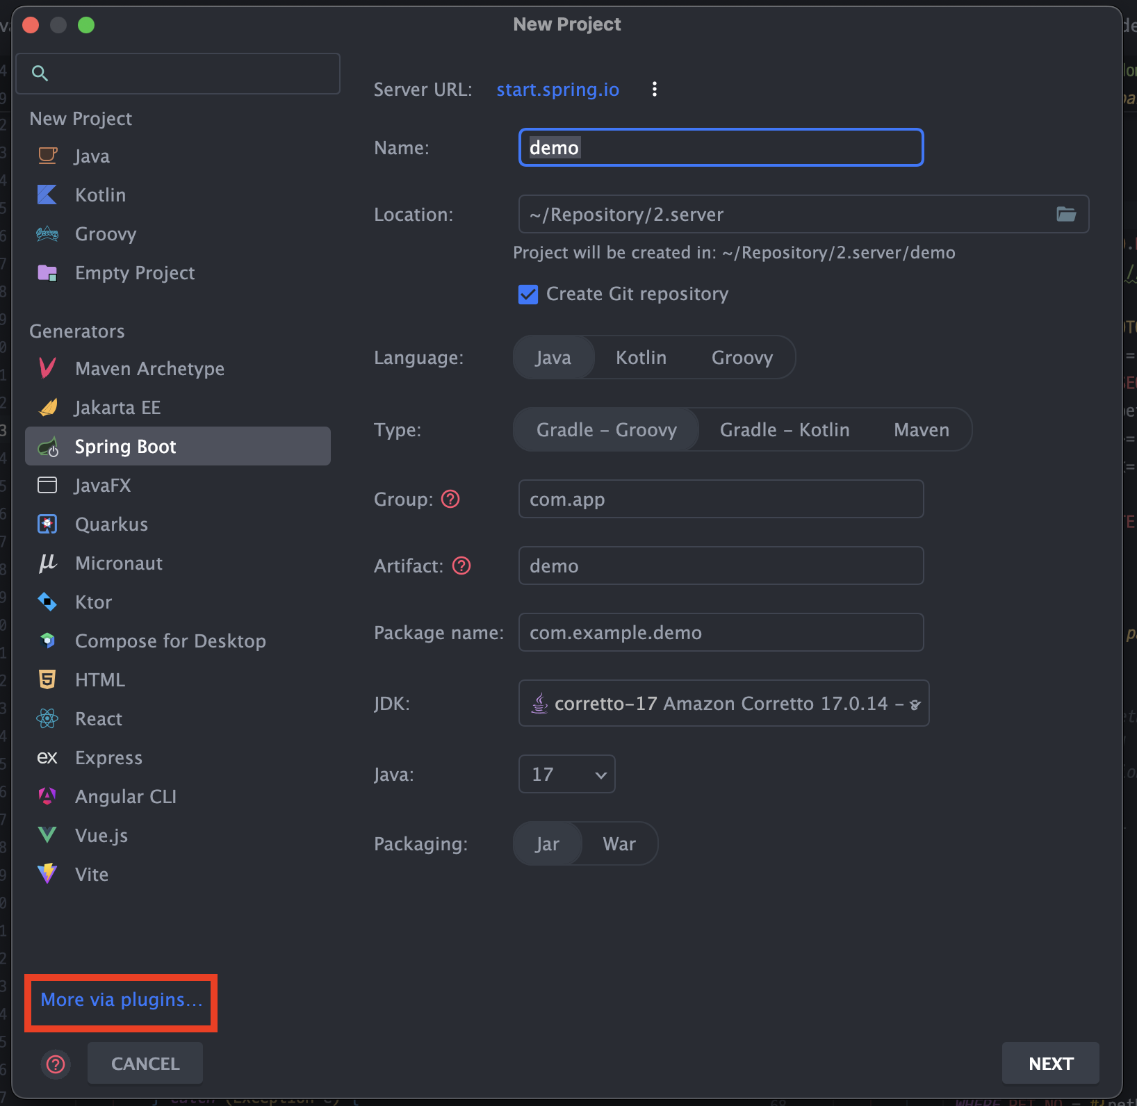Image resolution: width=1137 pixels, height=1106 pixels.
Task: Select Vue.js label
Action: 101,835
